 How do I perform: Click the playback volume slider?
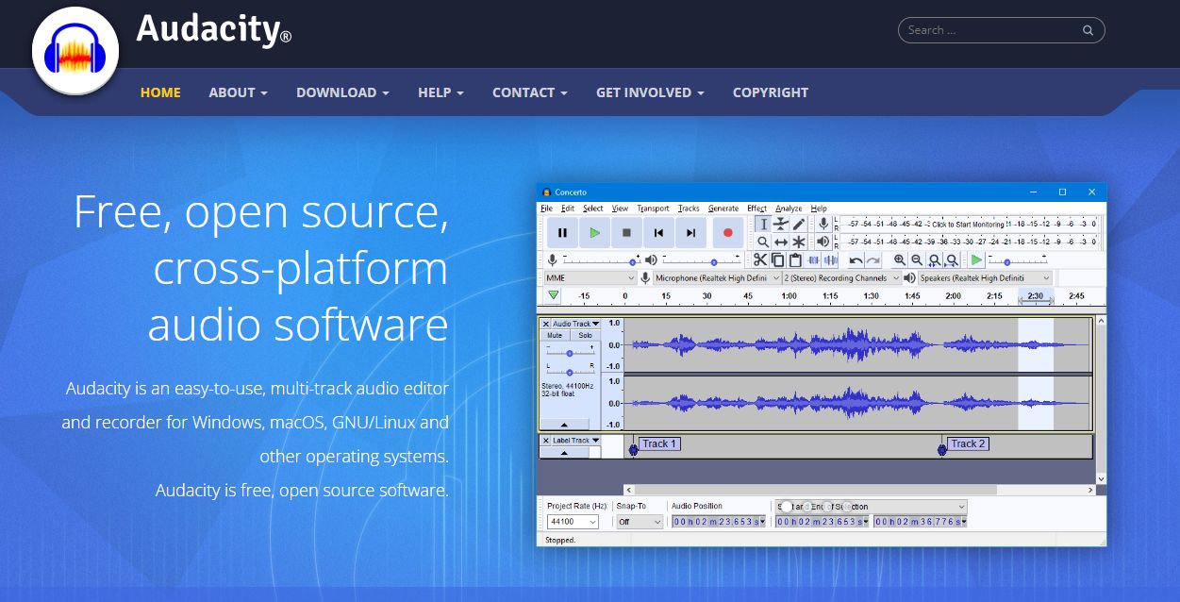(x=701, y=259)
